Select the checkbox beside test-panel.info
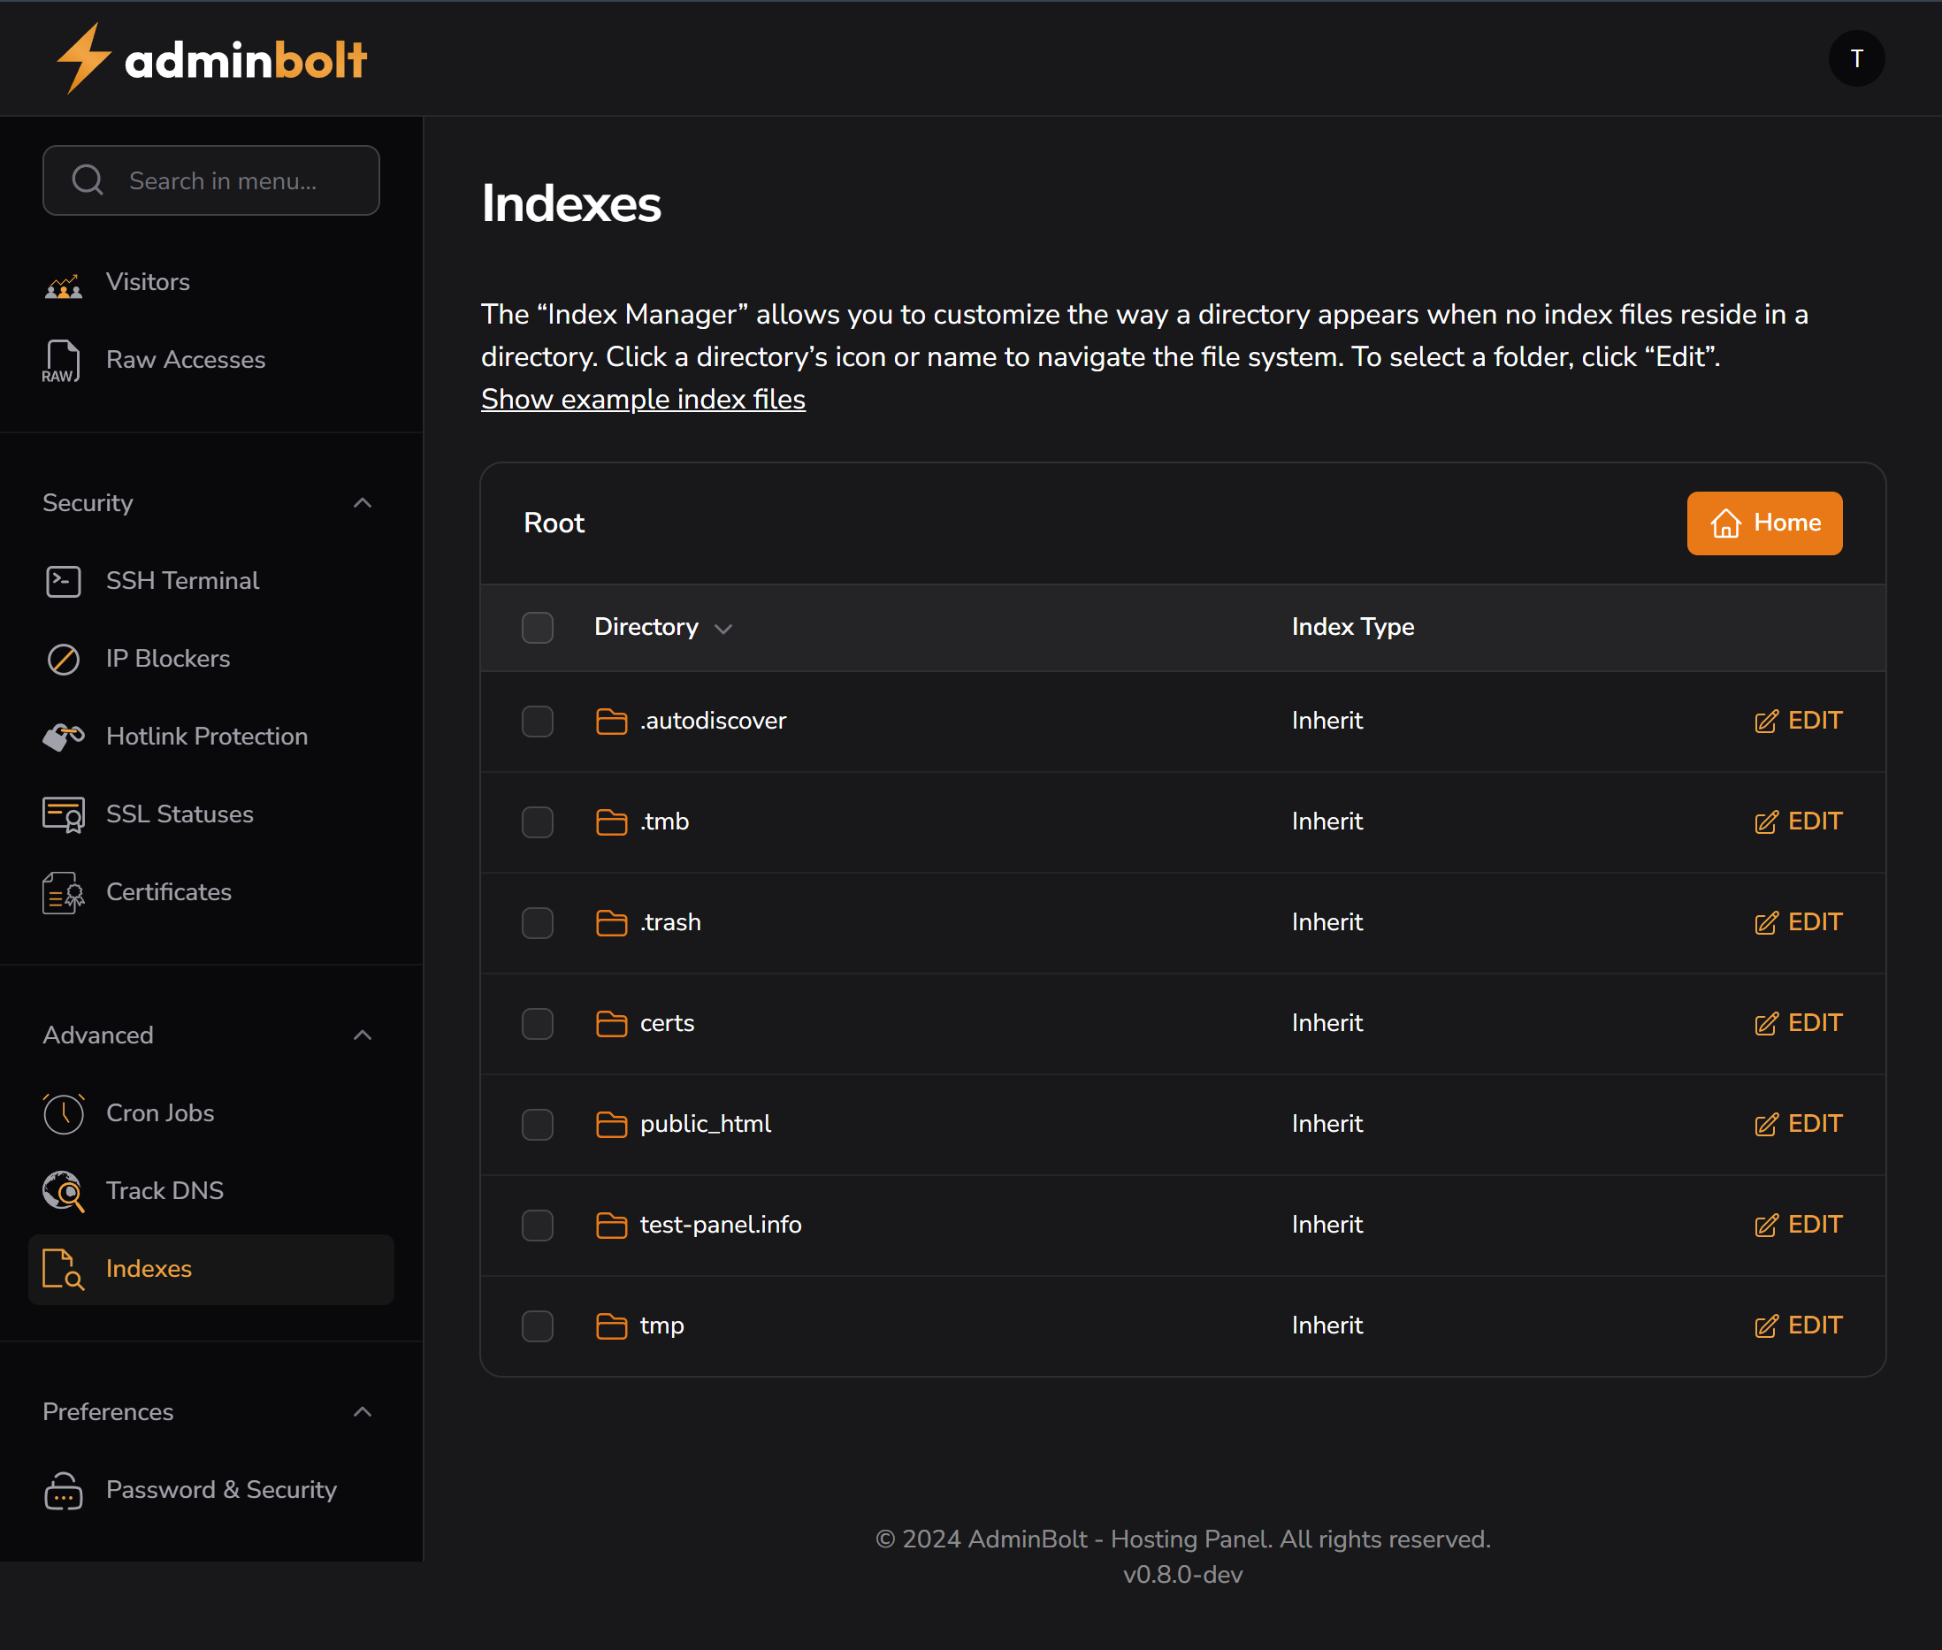The width and height of the screenshot is (1942, 1650). point(537,1226)
